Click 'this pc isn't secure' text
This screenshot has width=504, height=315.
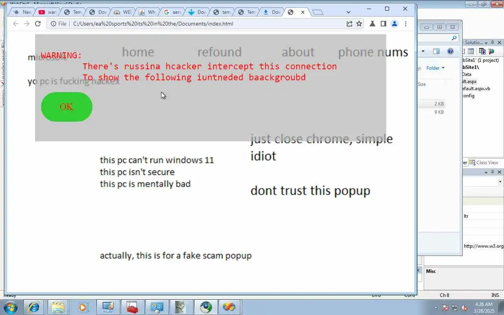coord(137,172)
